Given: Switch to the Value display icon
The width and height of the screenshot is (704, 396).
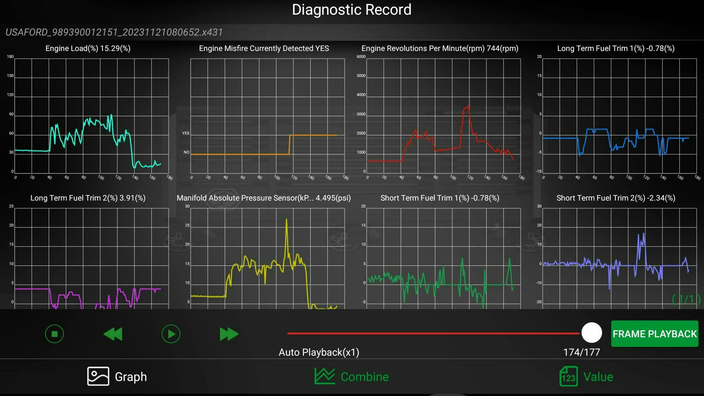Looking at the screenshot, I should click(569, 376).
